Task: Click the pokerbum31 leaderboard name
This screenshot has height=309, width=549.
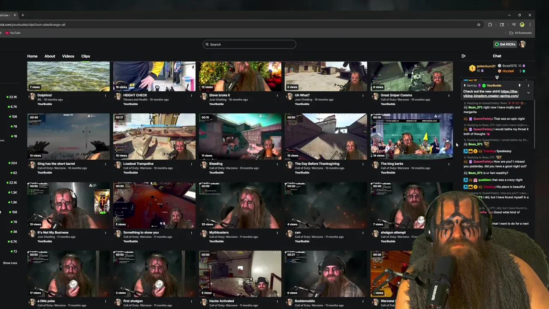Action: pyautogui.click(x=486, y=66)
